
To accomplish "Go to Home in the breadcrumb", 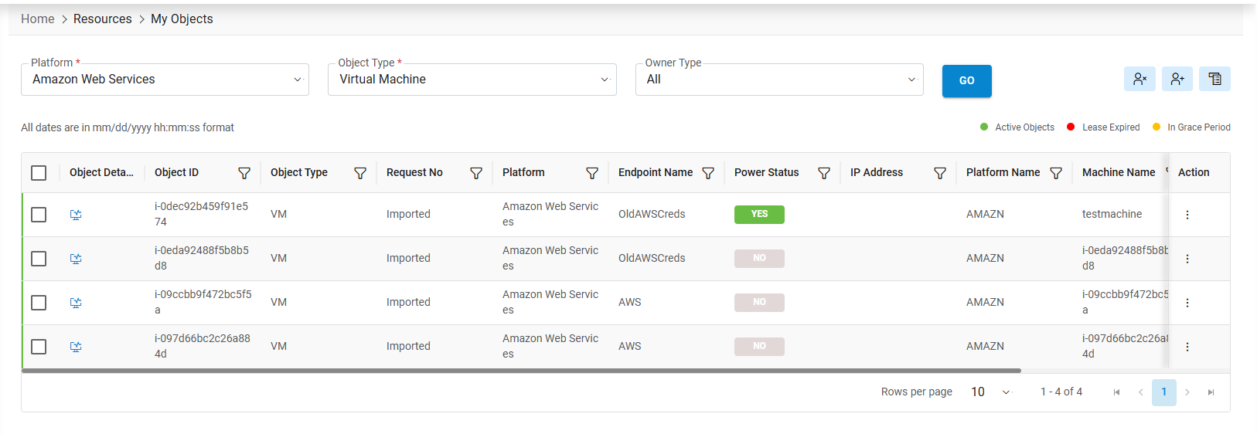I will point(37,19).
